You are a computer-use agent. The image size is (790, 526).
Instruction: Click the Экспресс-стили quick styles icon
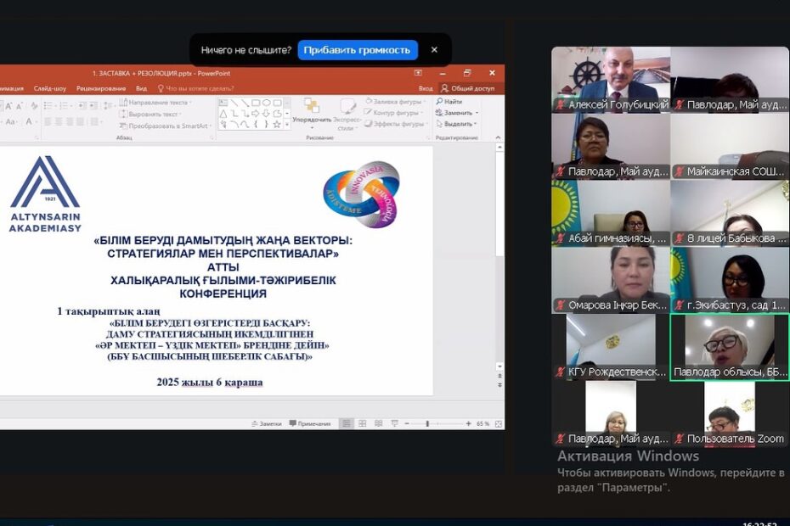[347, 109]
